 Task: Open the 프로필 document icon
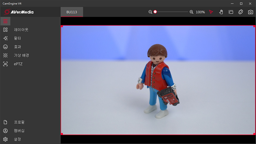click(x=5, y=122)
